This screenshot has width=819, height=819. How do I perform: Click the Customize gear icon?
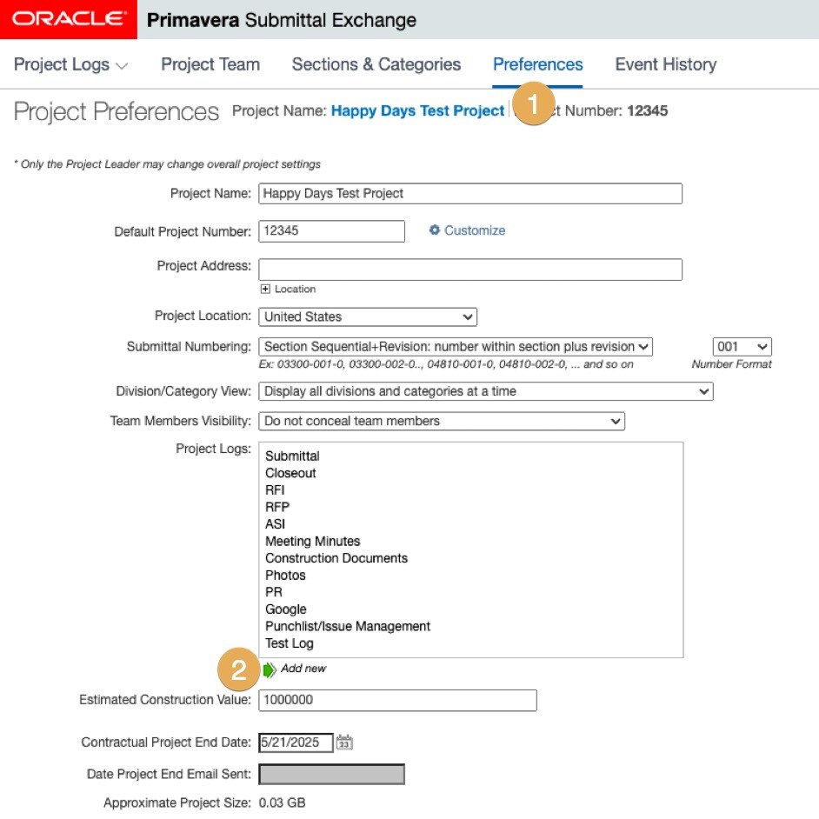click(435, 230)
